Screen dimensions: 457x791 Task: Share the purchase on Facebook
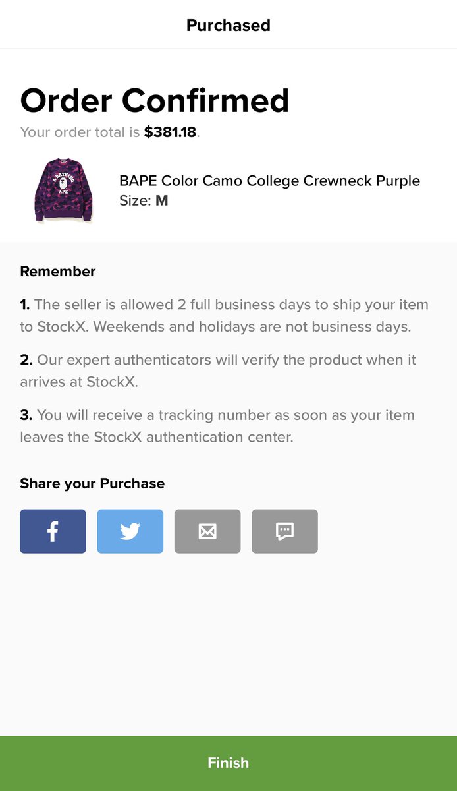(x=53, y=531)
